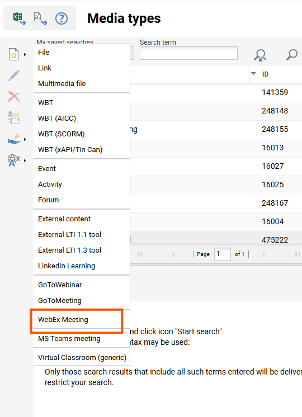Go to last page of results
Viewport: 302px width, 417px height.
click(x=297, y=254)
